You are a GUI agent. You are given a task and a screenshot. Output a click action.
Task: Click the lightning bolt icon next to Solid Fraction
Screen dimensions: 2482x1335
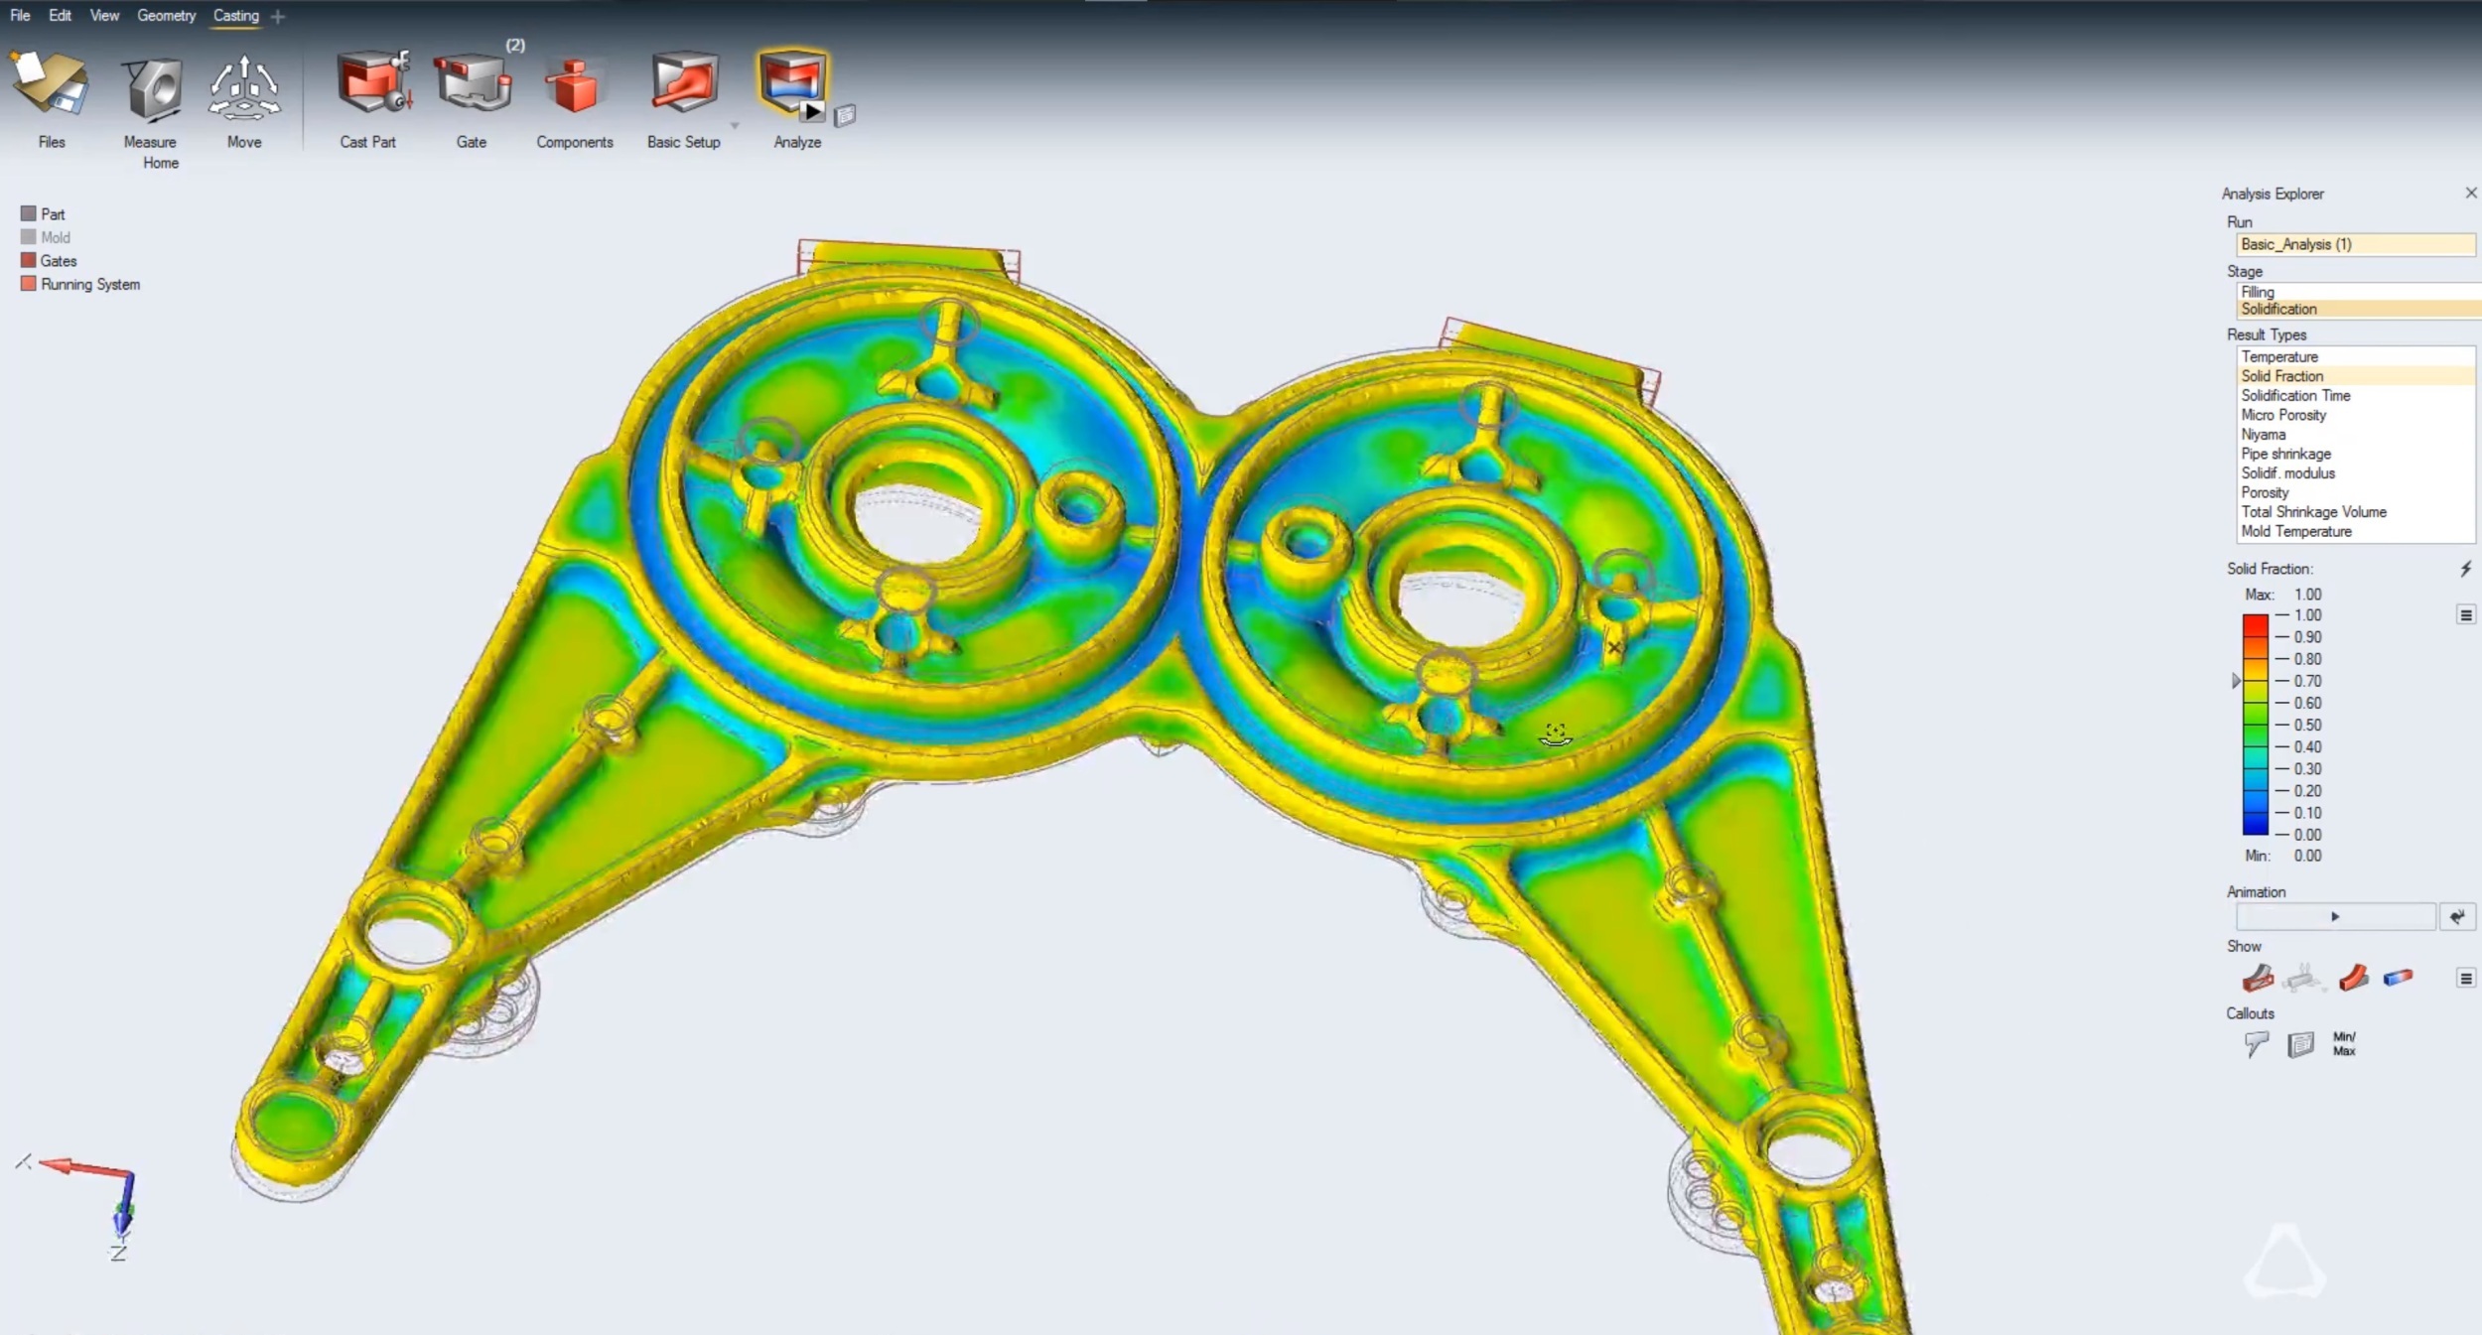tap(2465, 569)
